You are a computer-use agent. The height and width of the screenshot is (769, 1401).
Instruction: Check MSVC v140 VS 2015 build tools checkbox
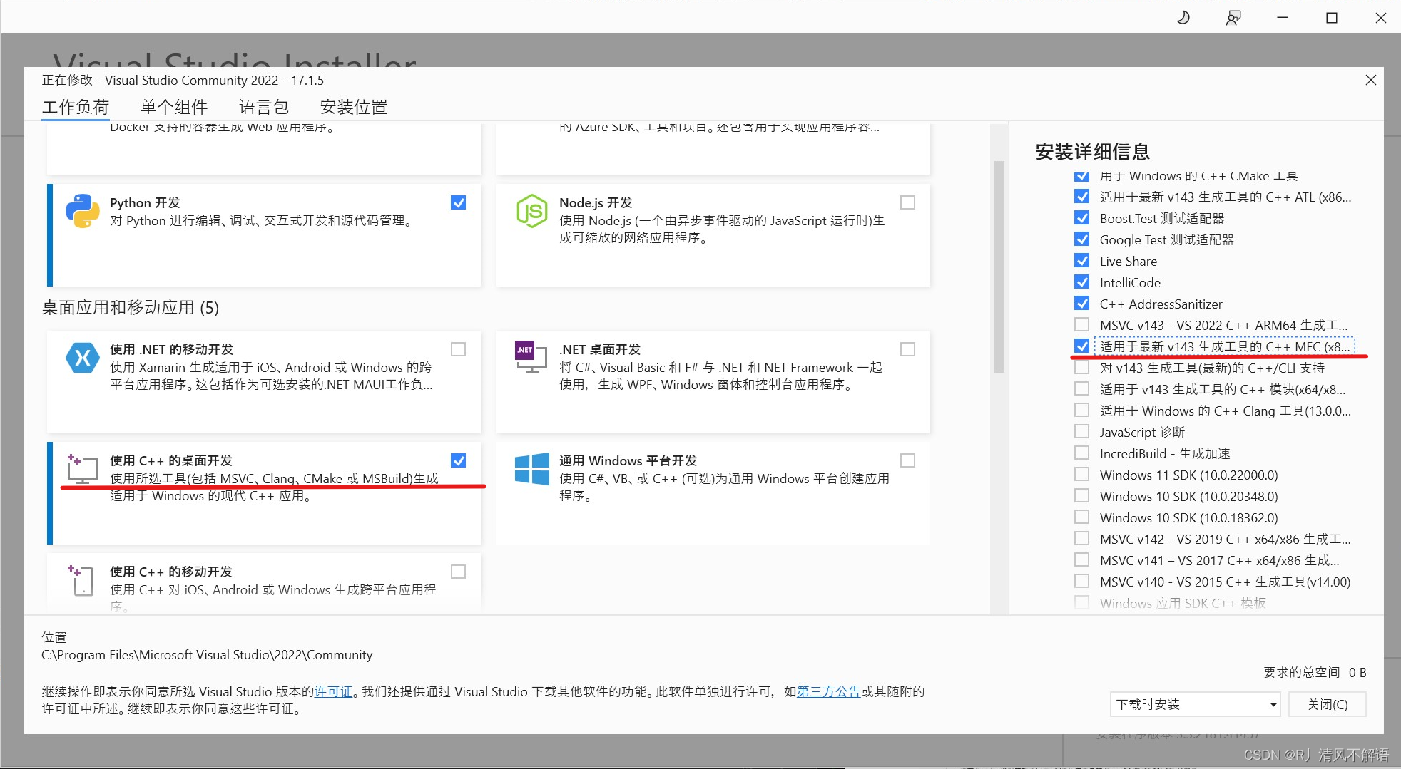tap(1082, 581)
